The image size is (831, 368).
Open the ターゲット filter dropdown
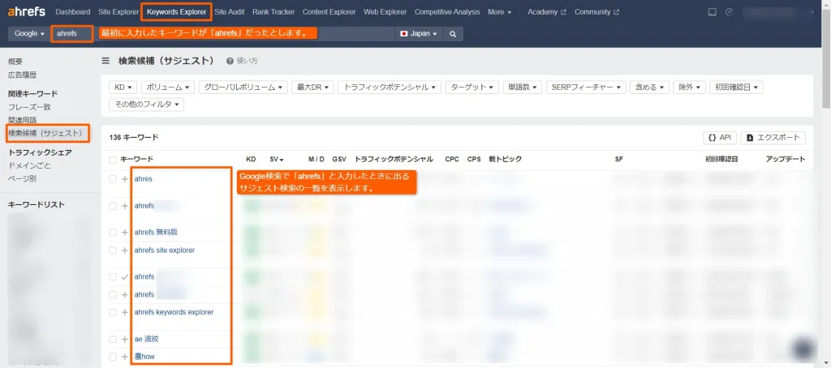(x=472, y=88)
